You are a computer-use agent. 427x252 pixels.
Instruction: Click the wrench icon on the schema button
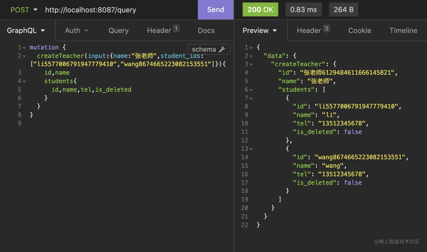222,49
